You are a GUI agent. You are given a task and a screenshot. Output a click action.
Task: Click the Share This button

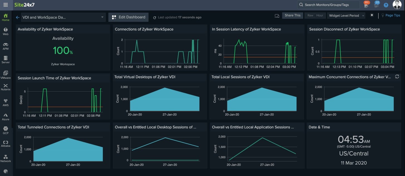[x=293, y=16]
